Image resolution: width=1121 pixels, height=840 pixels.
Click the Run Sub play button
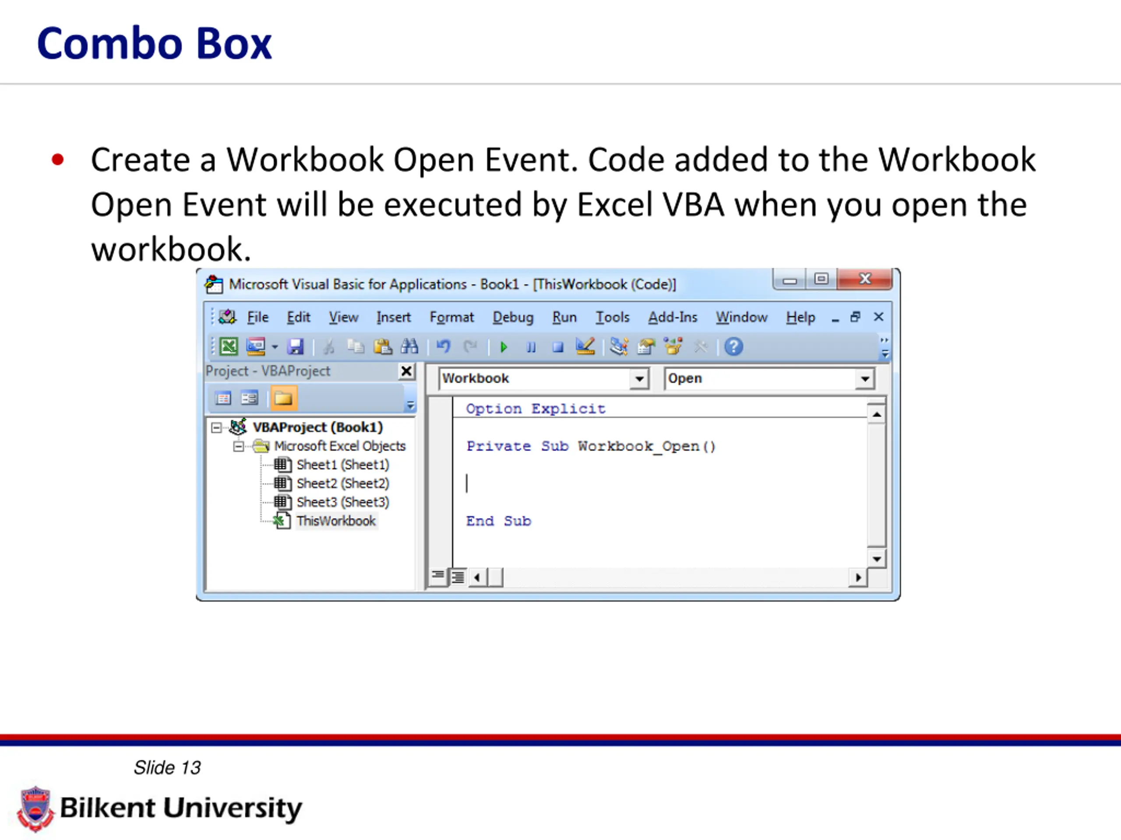[504, 347]
